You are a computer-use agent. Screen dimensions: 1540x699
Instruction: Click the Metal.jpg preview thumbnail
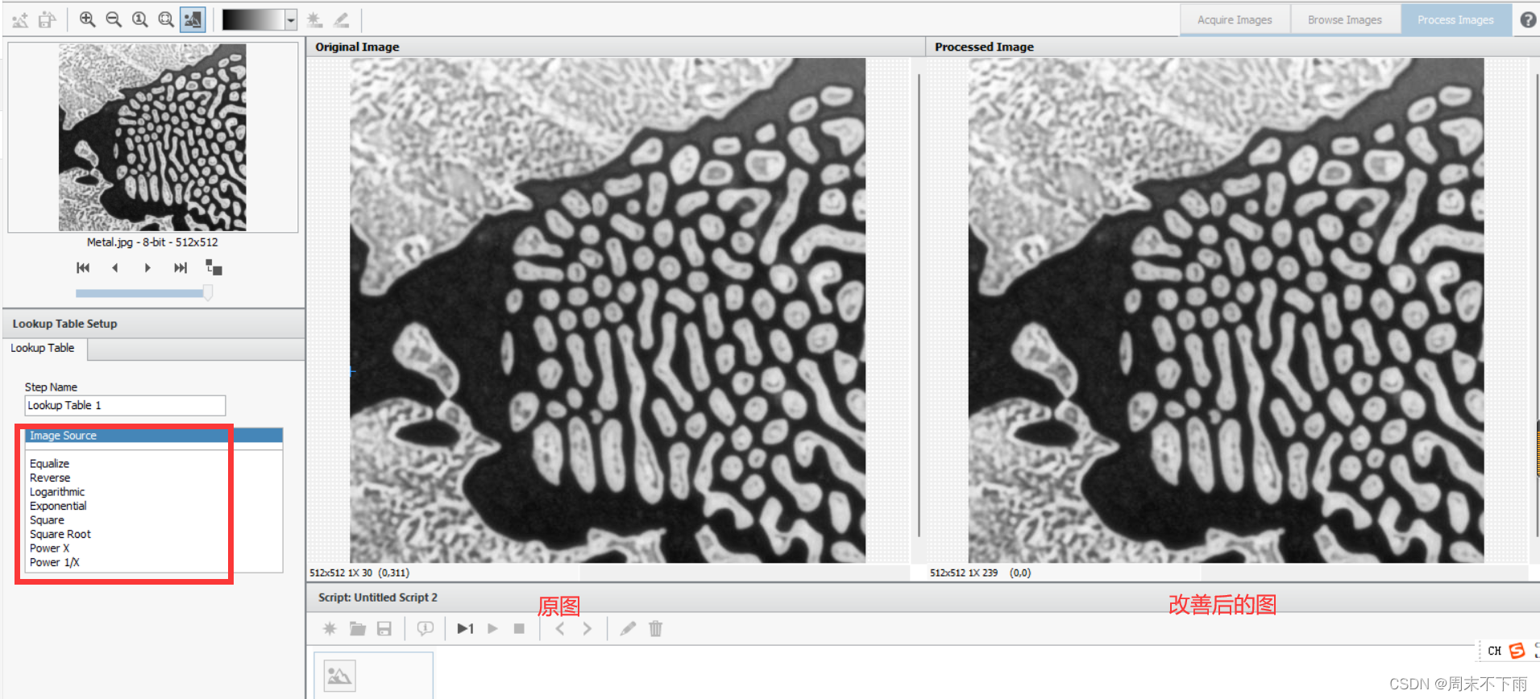coord(152,138)
